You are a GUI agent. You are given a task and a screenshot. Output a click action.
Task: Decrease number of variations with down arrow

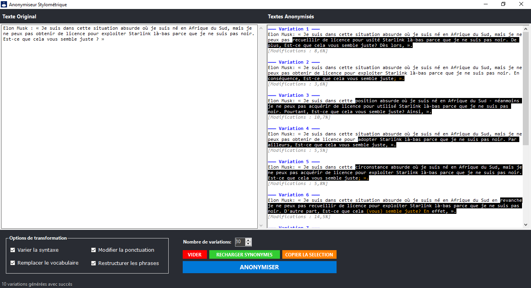(248, 244)
